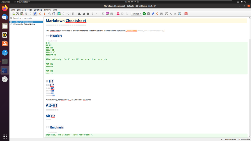Open the QOwnNotes app menu in top bar

(22, 2)
